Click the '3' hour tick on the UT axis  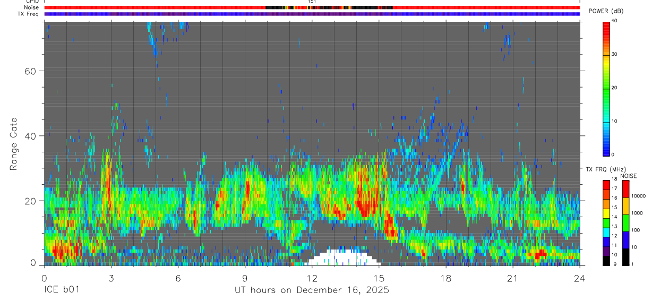(x=111, y=278)
